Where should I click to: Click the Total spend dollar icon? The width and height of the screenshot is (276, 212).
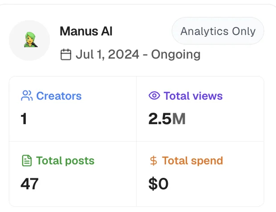click(154, 160)
